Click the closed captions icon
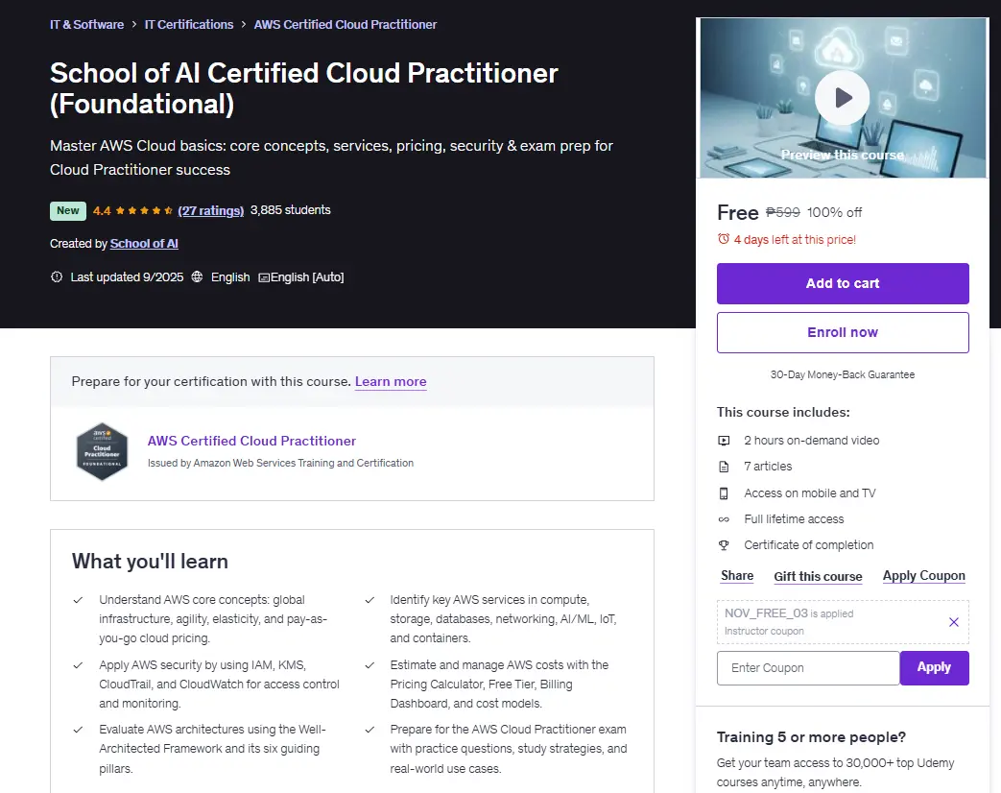This screenshot has height=793, width=1001. point(264,277)
